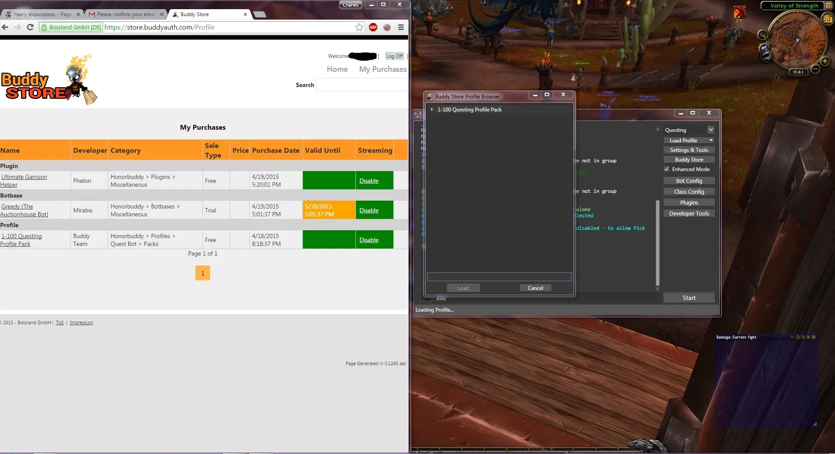Disable streaming for 1-100 Questing Profile Pack
The height and width of the screenshot is (454, 835).
pos(369,240)
